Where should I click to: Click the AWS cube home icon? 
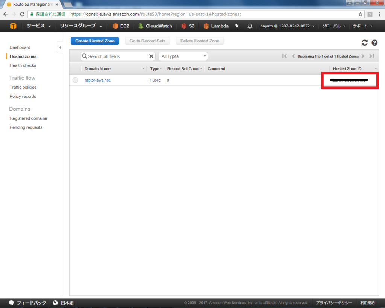click(x=13, y=26)
